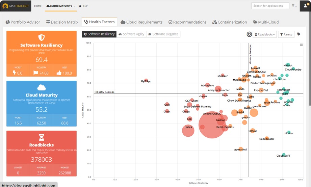This screenshot has width=311, height=187.
Task: Click the large AnotherCOBOL bubble
Action: (212, 125)
